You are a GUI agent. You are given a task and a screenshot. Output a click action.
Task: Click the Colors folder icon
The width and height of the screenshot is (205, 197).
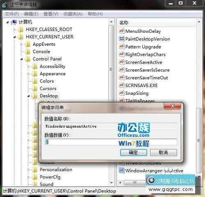[x=35, y=81]
